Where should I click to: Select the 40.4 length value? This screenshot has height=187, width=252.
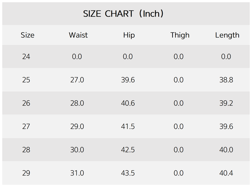click(226, 173)
